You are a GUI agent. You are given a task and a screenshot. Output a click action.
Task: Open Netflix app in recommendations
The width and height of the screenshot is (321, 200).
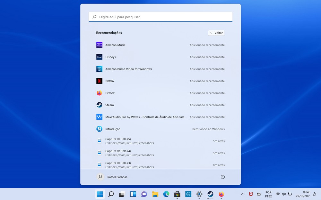[x=110, y=81]
